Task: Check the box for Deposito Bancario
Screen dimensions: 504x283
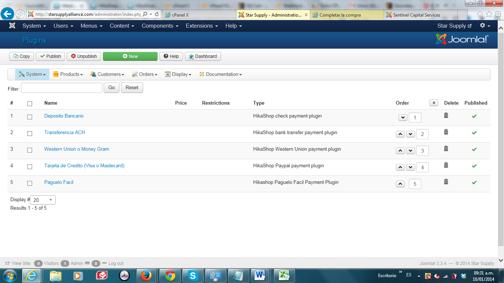Action: (x=30, y=117)
